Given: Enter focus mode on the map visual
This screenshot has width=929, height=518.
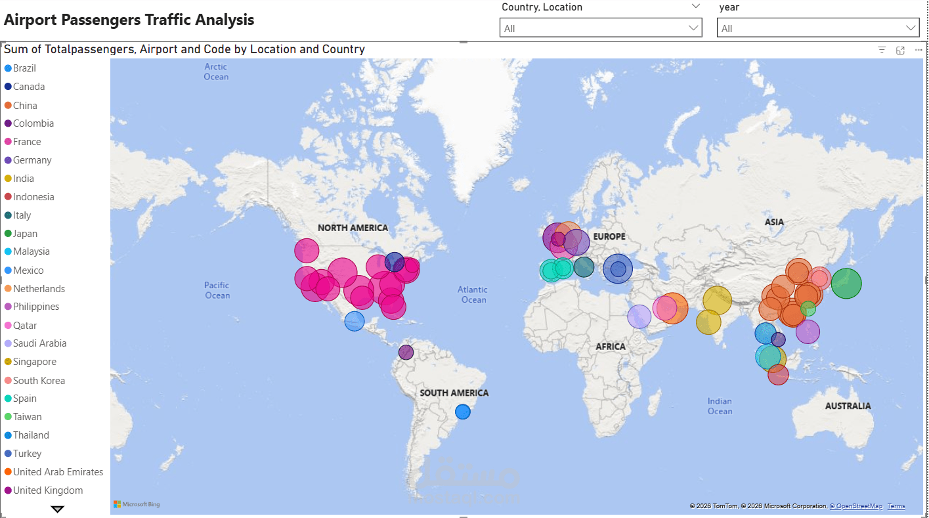Looking at the screenshot, I should [x=900, y=49].
